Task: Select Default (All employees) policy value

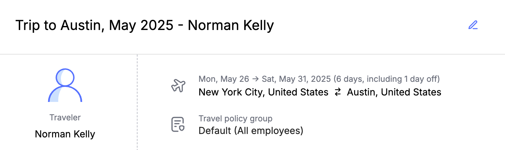Action: [251, 131]
